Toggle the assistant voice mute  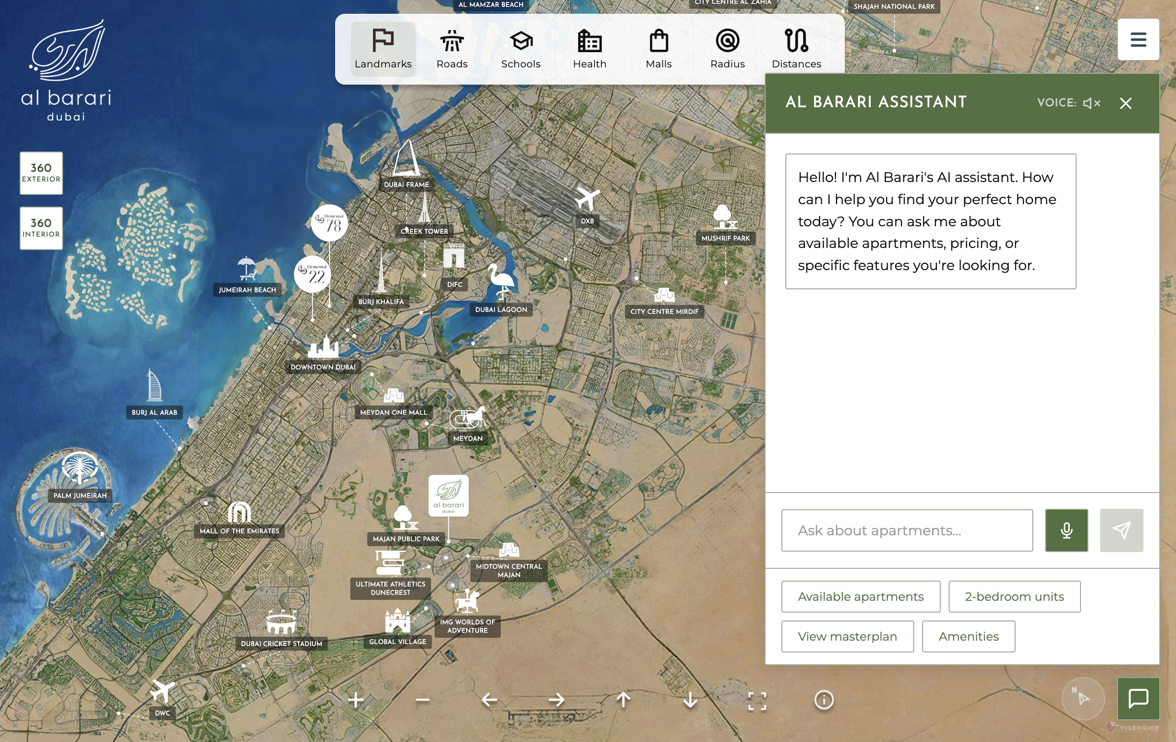pos(1091,103)
